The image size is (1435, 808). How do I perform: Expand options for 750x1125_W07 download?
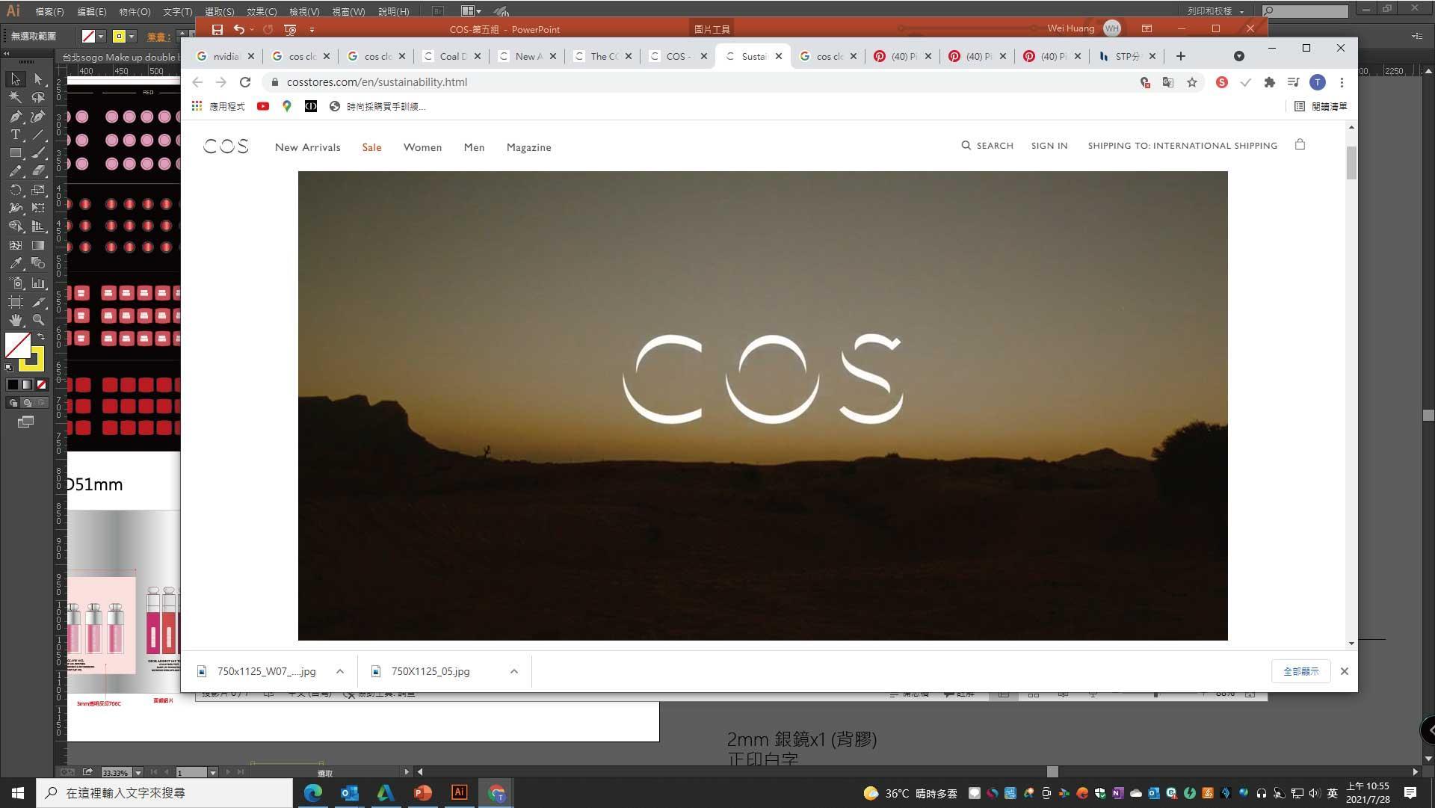point(340,671)
